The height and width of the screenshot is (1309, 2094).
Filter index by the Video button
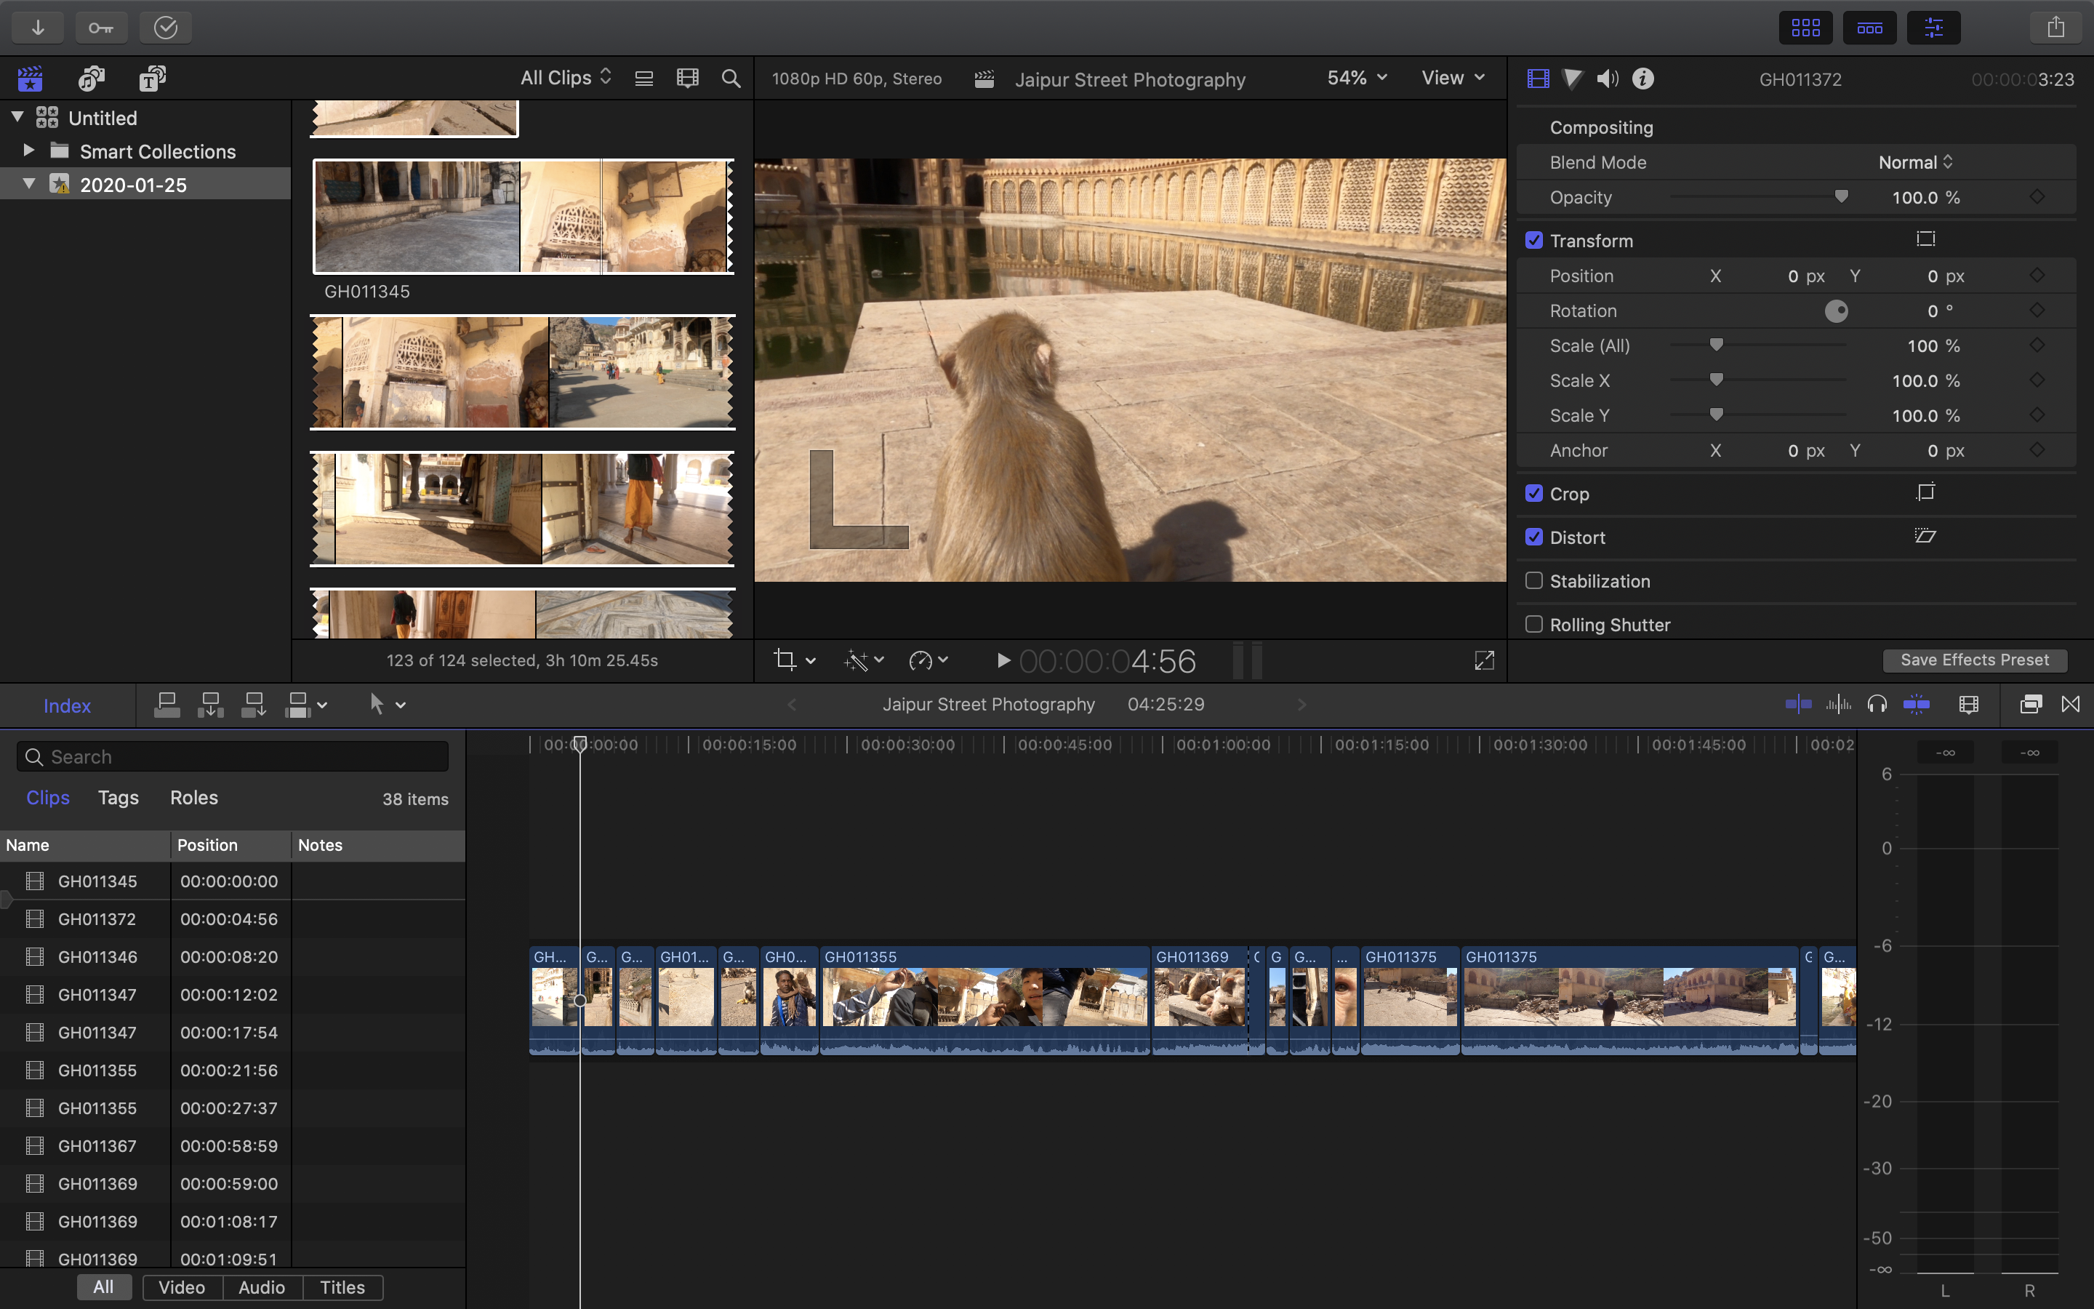click(x=182, y=1287)
